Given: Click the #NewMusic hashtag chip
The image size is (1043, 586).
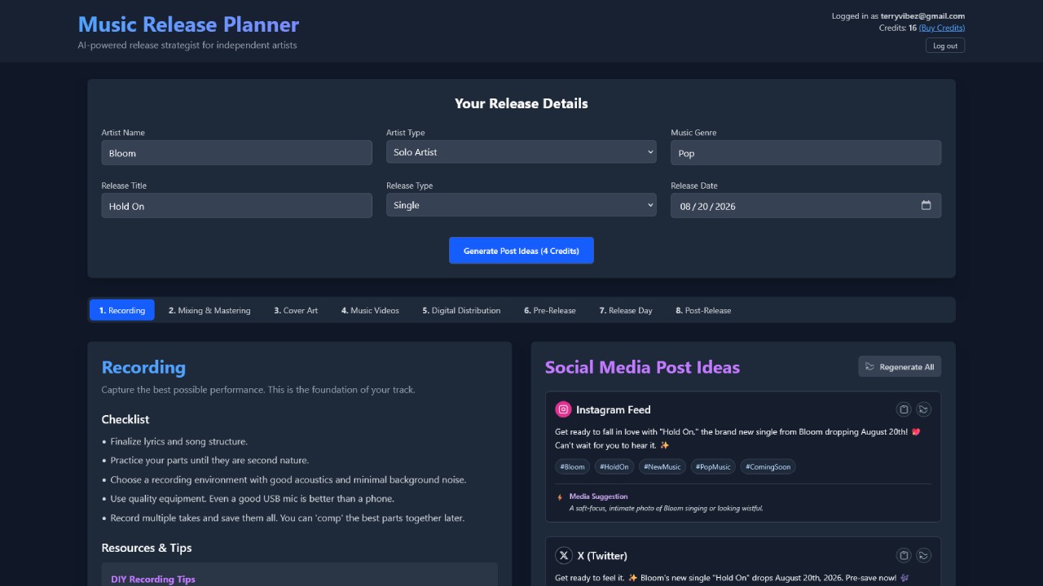Looking at the screenshot, I should pos(662,466).
